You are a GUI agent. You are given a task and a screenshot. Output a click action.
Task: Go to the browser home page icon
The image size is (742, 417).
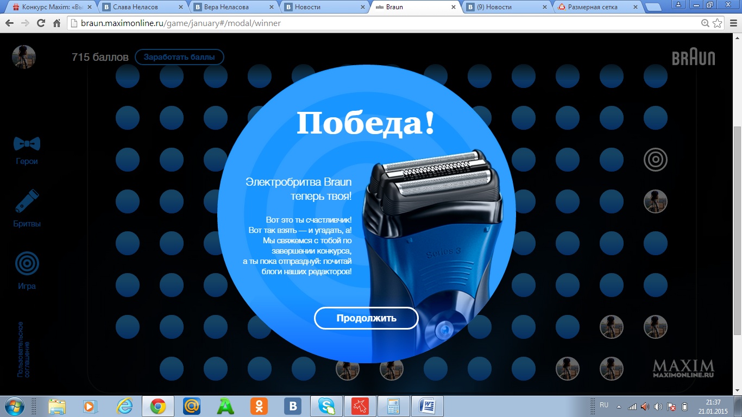click(56, 23)
